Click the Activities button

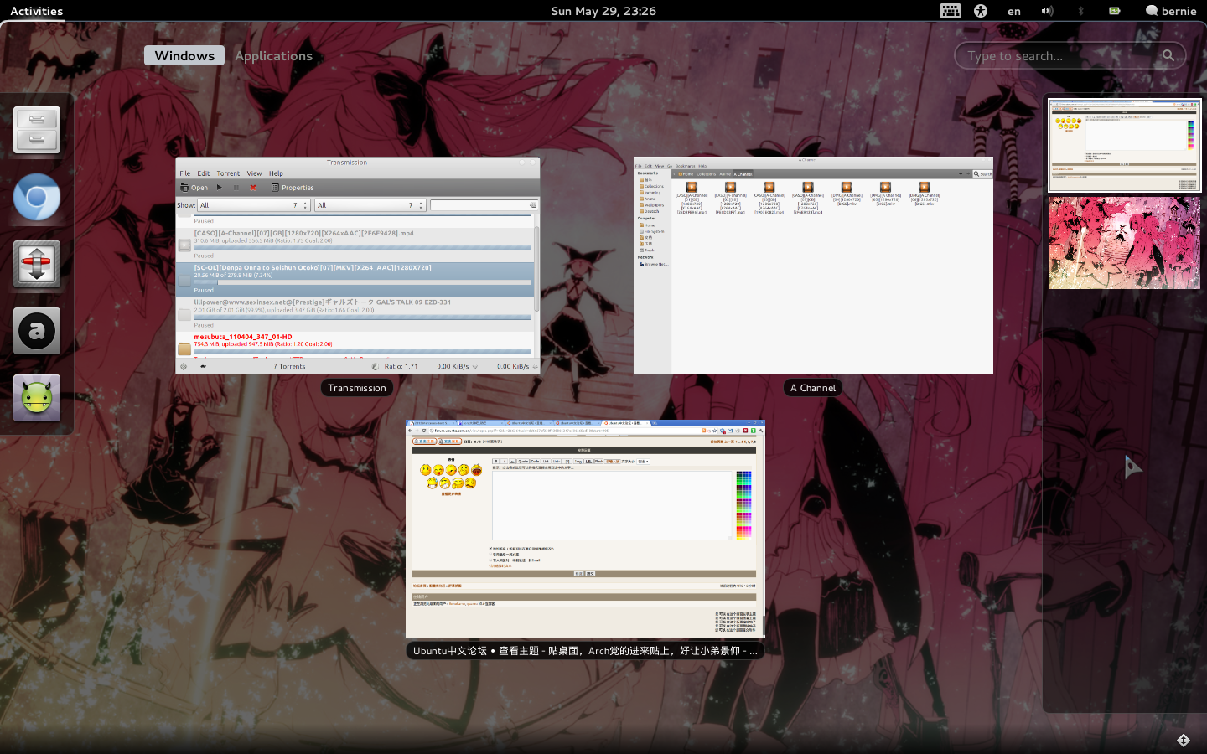coord(37,11)
